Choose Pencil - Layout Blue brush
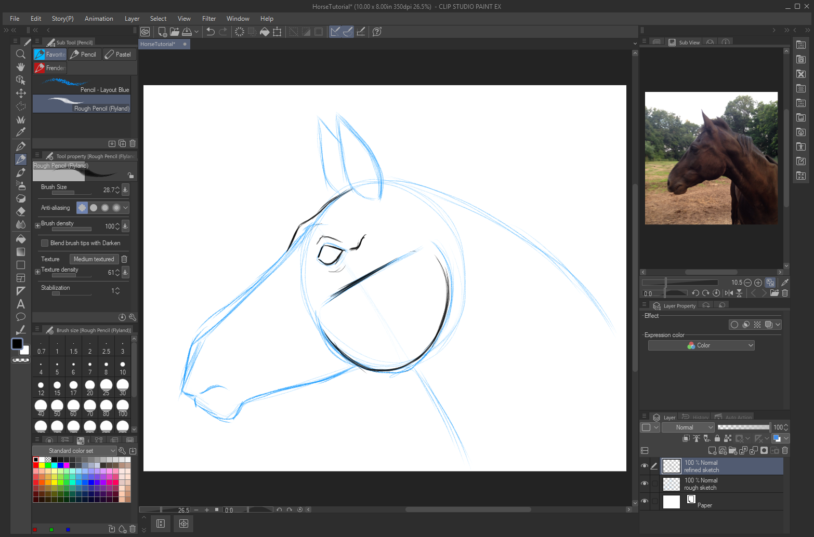Screen dimensions: 814x537 tap(82, 85)
